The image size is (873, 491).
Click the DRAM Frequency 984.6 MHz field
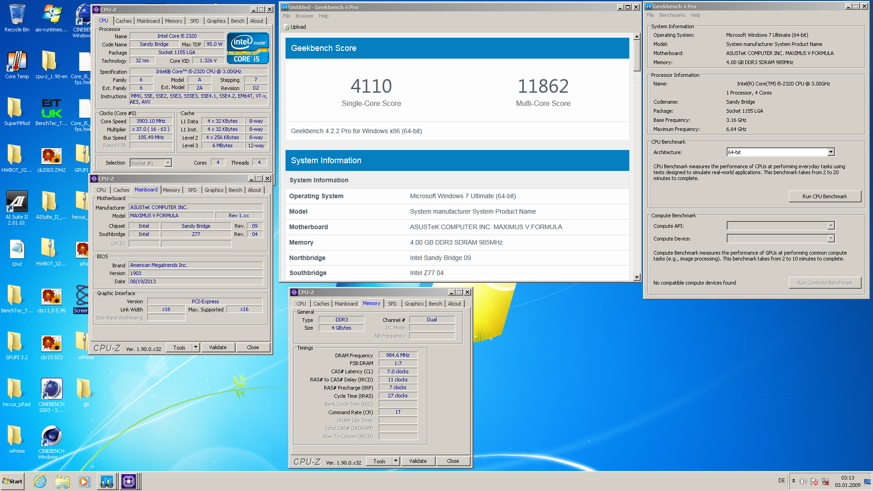398,355
